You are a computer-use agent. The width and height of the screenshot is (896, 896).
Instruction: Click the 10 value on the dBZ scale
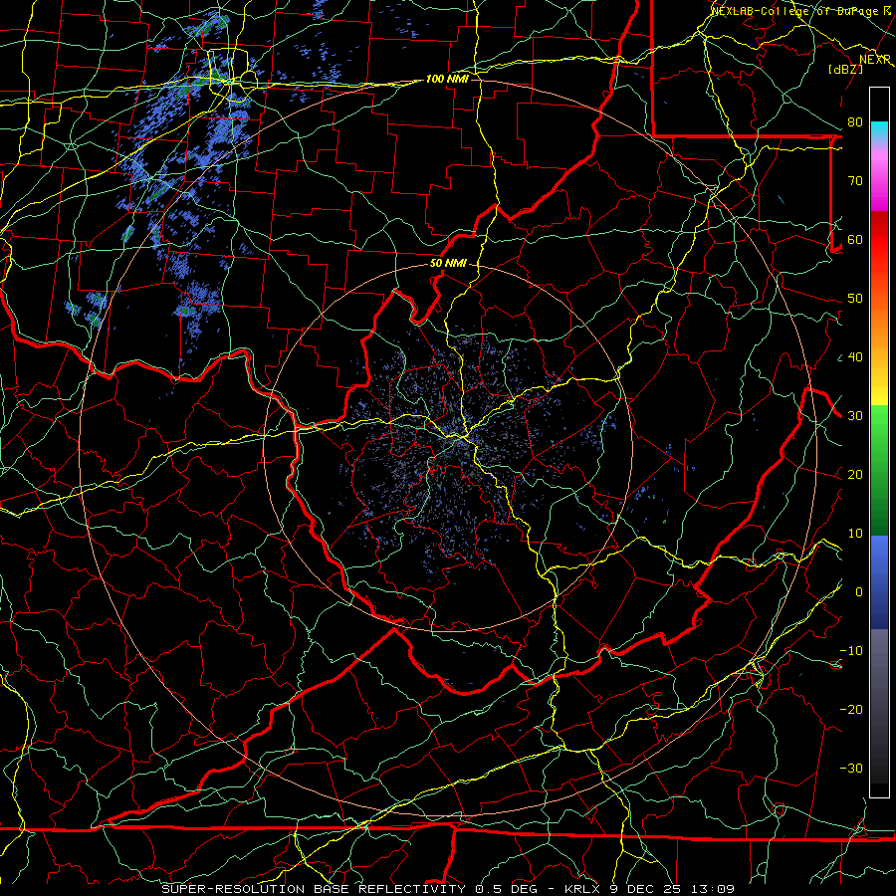pos(855,534)
